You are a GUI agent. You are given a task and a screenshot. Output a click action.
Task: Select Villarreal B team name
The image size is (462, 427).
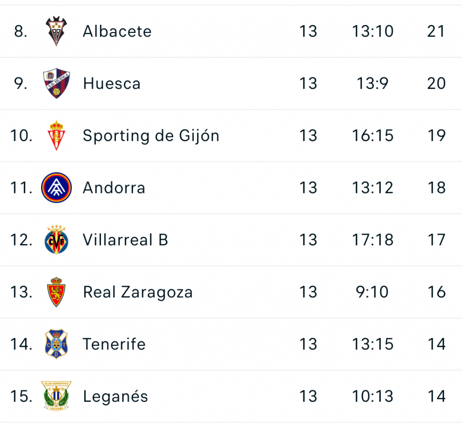click(x=125, y=240)
